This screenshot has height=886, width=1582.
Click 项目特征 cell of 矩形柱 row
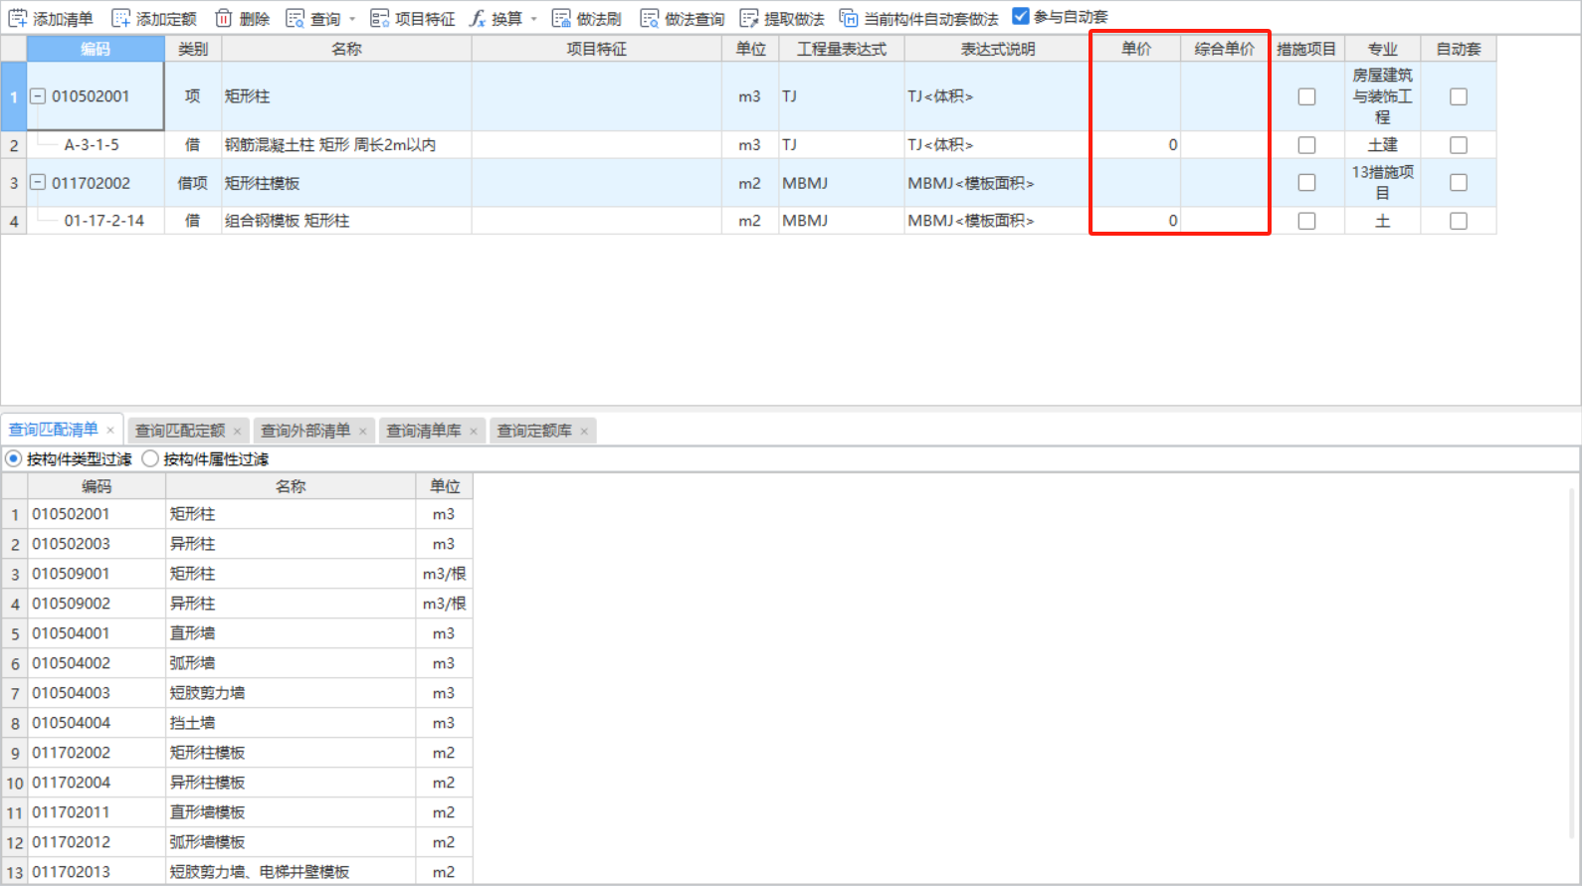point(596,96)
